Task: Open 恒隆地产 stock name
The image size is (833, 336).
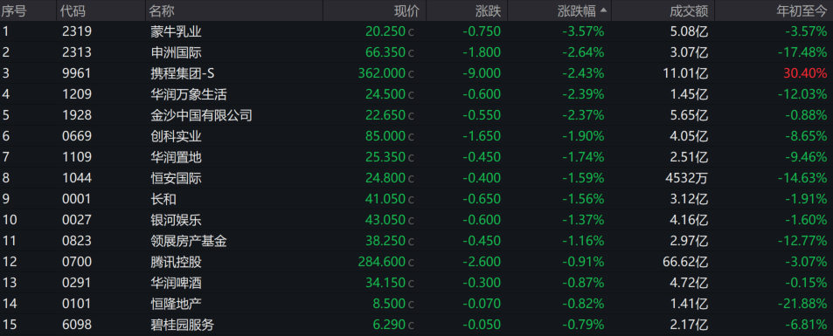Action: point(176,304)
